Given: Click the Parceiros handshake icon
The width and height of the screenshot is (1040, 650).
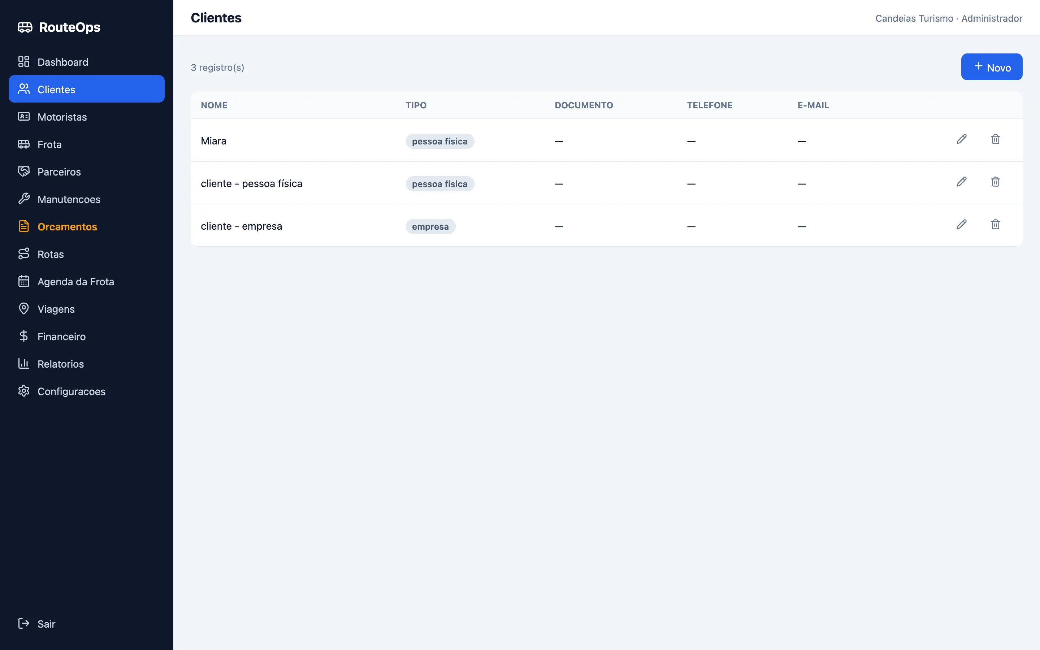Looking at the screenshot, I should (x=23, y=171).
